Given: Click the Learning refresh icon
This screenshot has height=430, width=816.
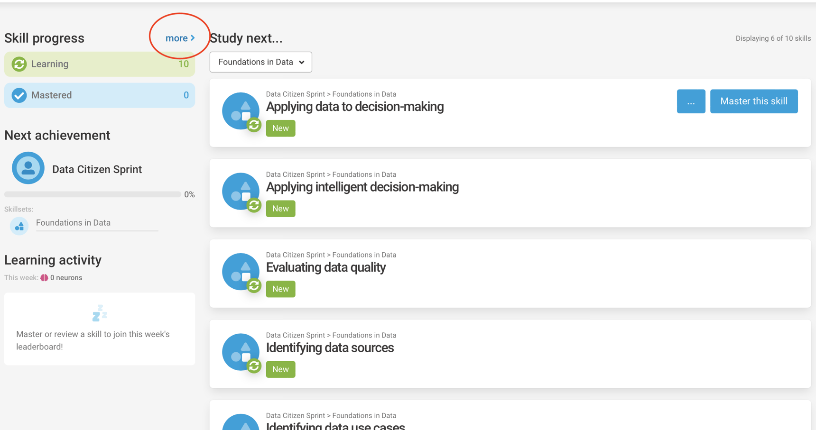Looking at the screenshot, I should pos(19,64).
